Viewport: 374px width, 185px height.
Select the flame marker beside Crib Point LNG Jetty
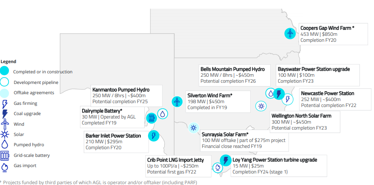coord(217,168)
